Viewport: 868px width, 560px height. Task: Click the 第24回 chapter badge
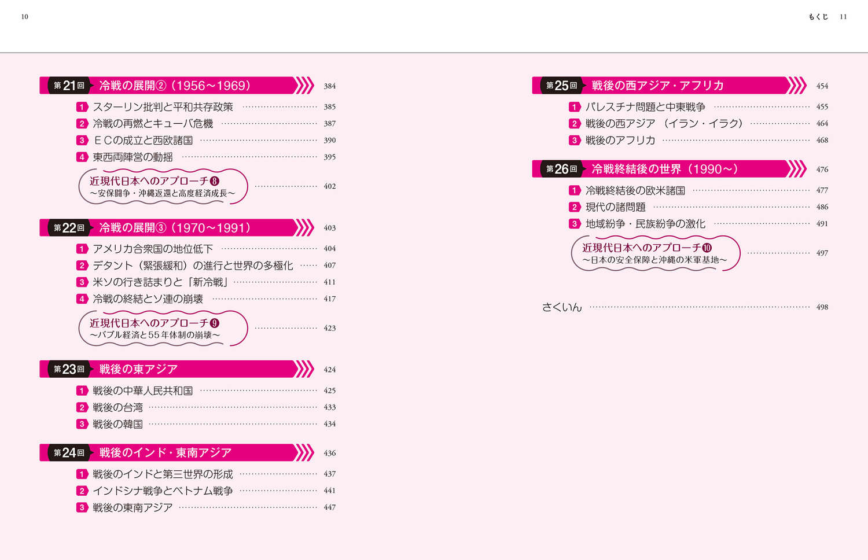point(69,453)
